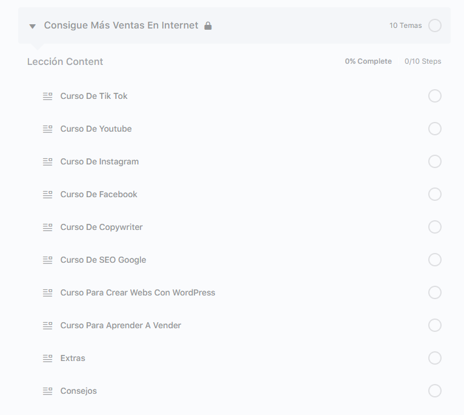
Task: Open Curso Para Aprender A Vender
Action: [x=121, y=325]
